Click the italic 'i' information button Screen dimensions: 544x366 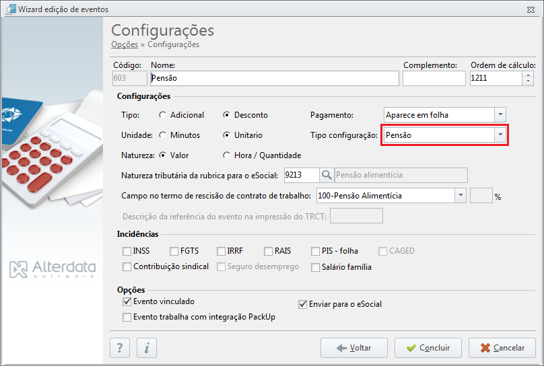147,348
